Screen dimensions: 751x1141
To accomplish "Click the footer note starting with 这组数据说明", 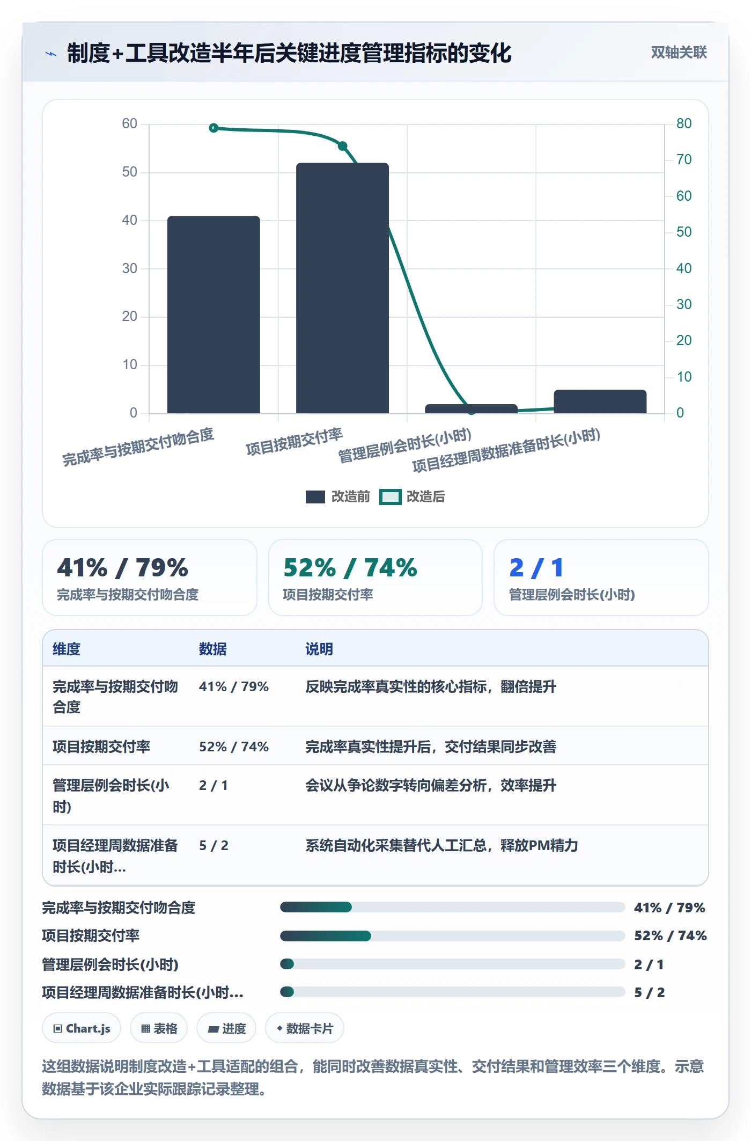I will pos(373,1077).
